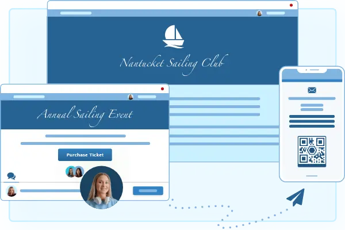The width and height of the screenshot is (345, 230).
Task: Click the paper plane send icon
Action: [297, 198]
